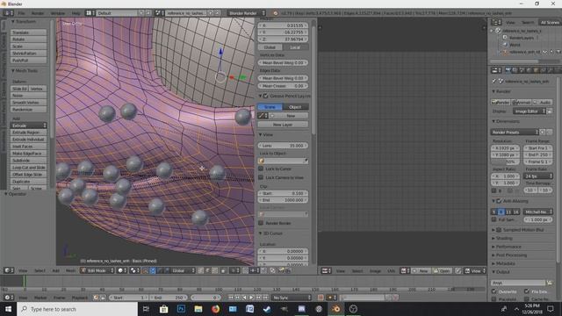Open the Window menu
562x316 pixels.
pos(58,13)
